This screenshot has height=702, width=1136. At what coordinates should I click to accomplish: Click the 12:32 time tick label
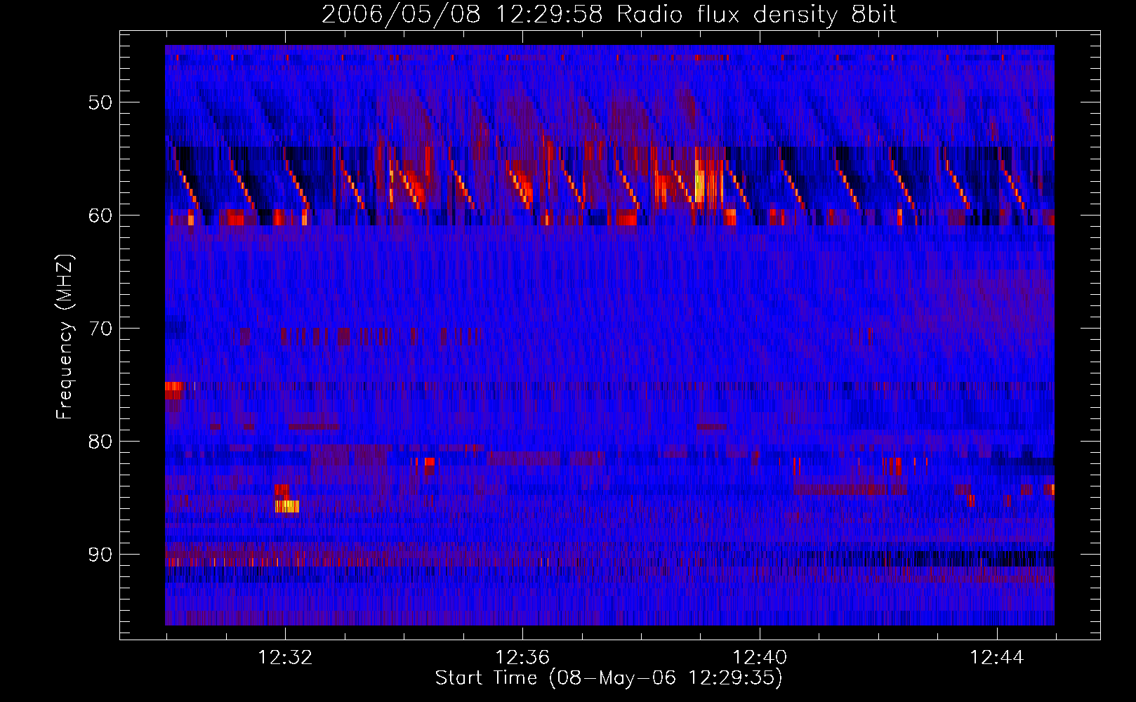(285, 658)
